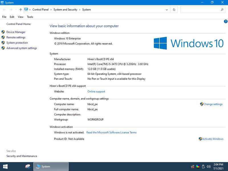Click the 12.0 GB installed memory value

(101, 69)
